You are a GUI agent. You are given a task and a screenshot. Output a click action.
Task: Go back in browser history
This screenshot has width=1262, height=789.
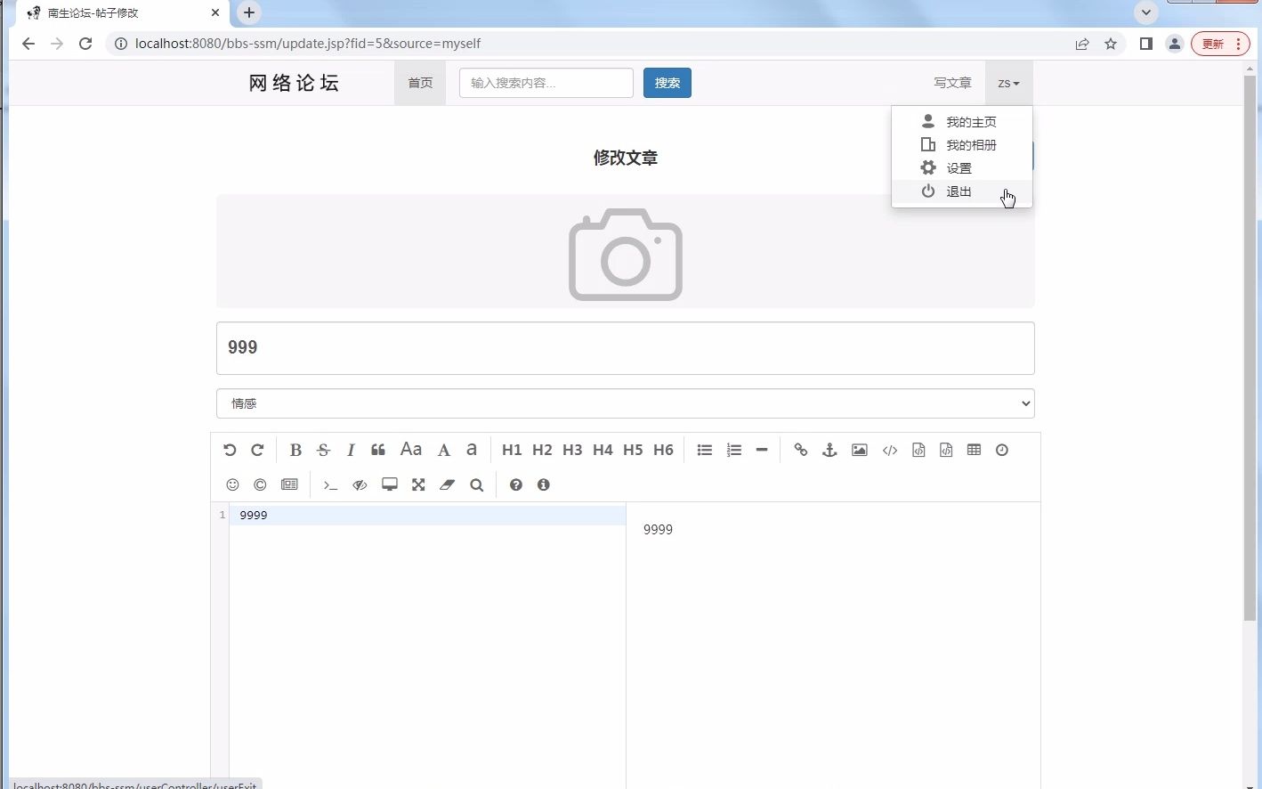(x=28, y=43)
